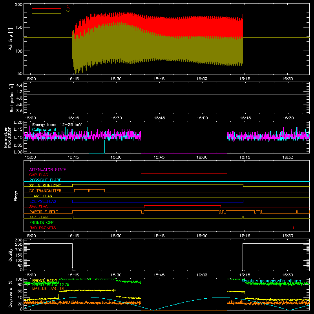314x314 pixels.
Task: Select the olive legend line for Y
Action: pos(47,14)
